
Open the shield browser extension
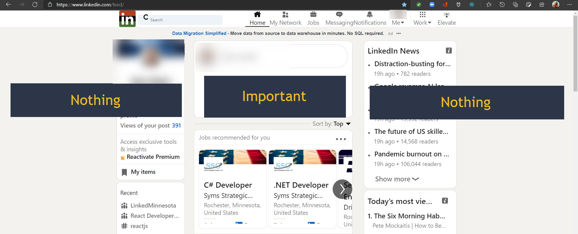coord(458,5)
